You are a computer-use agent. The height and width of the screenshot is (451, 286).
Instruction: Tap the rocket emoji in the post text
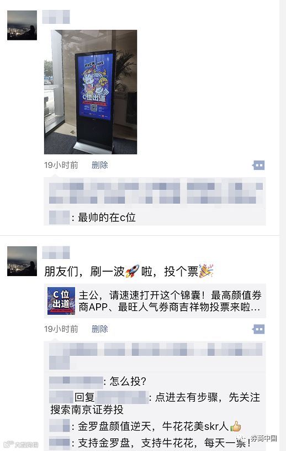[133, 271]
